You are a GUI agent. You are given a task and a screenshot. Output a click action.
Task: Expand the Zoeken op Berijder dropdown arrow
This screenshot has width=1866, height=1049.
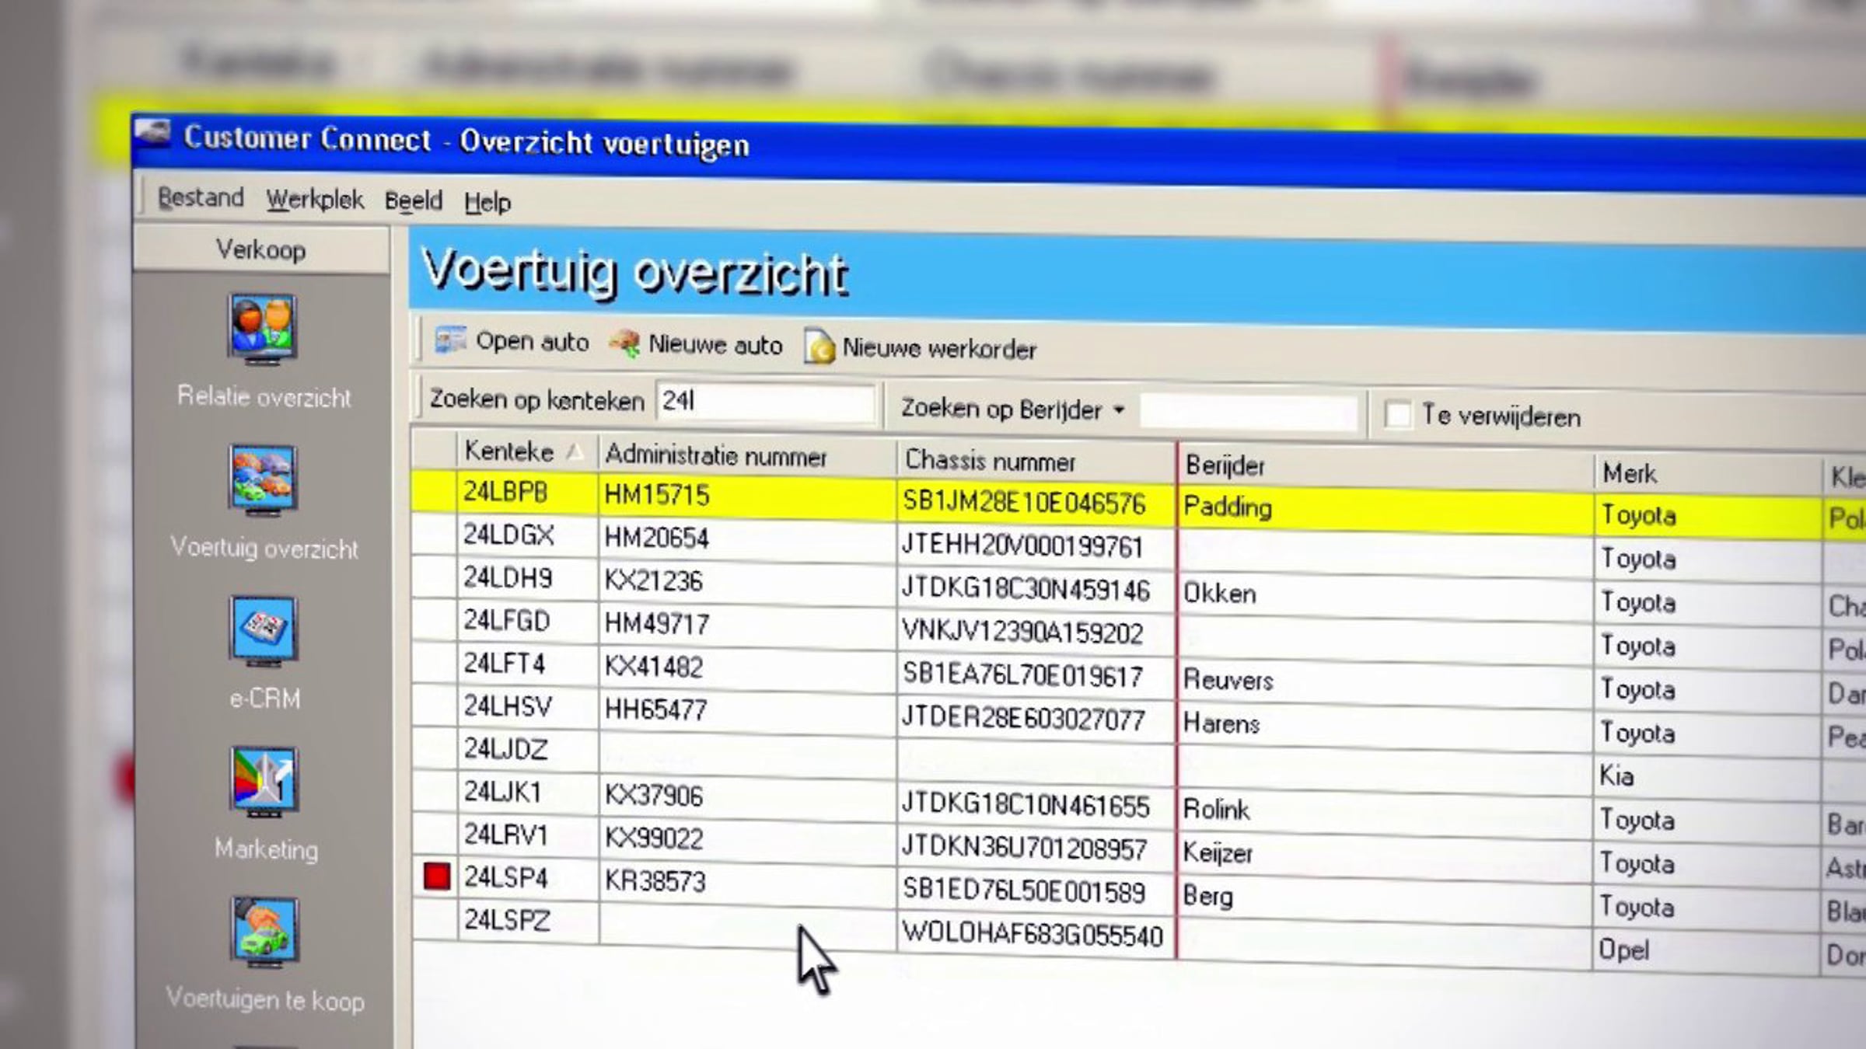point(1119,409)
